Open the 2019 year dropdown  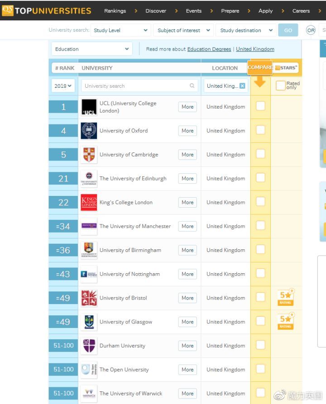pyautogui.click(x=63, y=86)
